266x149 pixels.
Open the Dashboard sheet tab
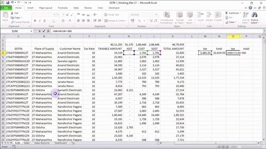(x=61, y=143)
